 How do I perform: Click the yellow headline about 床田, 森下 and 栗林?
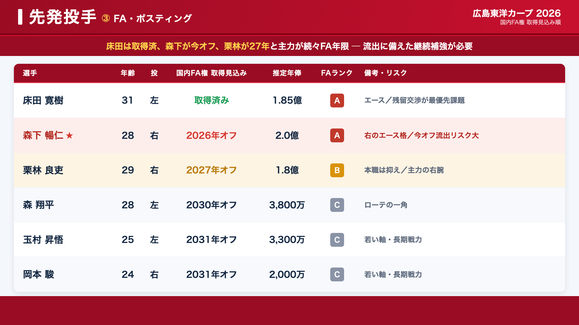coord(188,46)
